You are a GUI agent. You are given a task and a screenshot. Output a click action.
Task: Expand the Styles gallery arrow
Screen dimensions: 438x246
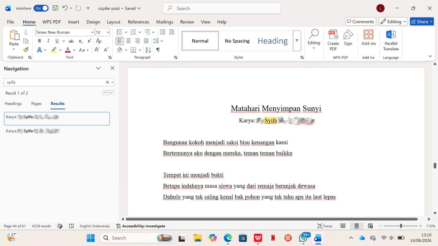point(297,40)
